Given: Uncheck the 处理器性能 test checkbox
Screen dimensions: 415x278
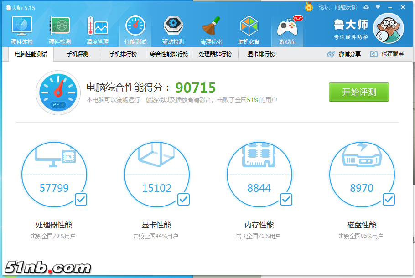Looking at the screenshot, I should (81, 199).
